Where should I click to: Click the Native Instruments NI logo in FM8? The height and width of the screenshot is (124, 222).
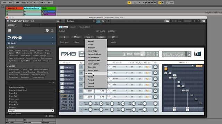pos(197,54)
